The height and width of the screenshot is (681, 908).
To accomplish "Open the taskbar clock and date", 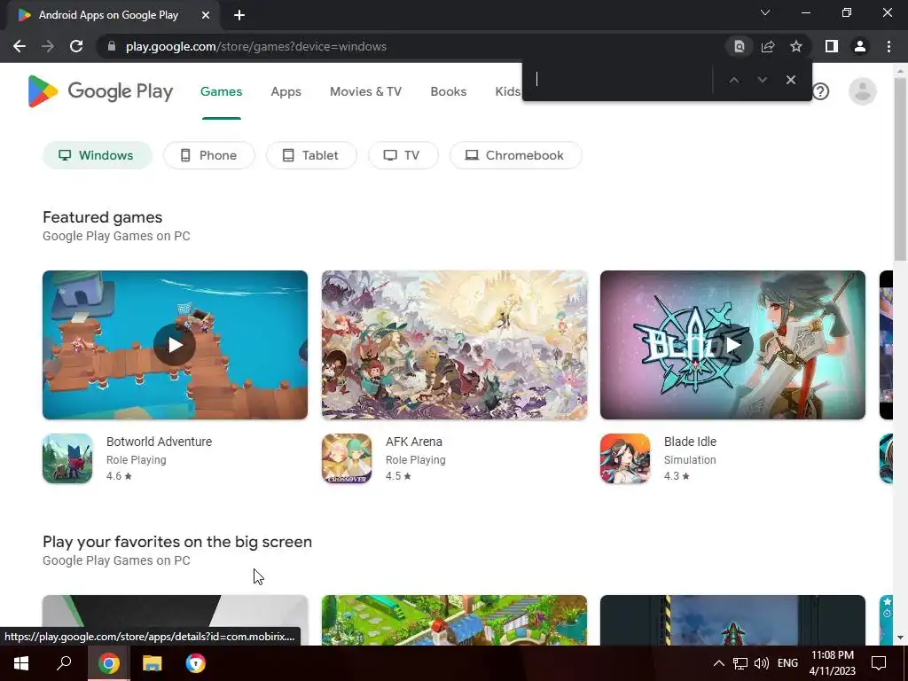I will click(x=832, y=663).
